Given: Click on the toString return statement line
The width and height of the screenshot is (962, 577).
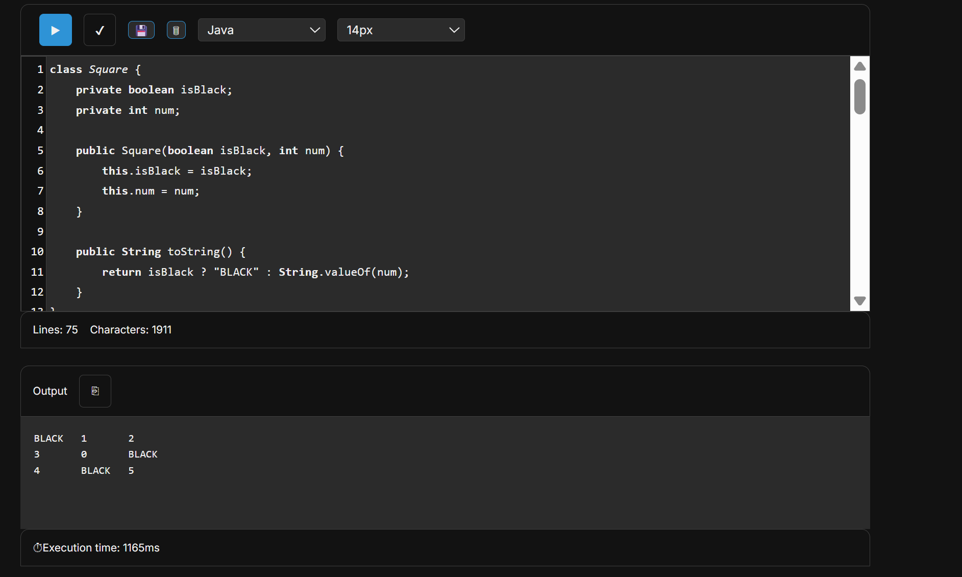Looking at the screenshot, I should (x=255, y=272).
